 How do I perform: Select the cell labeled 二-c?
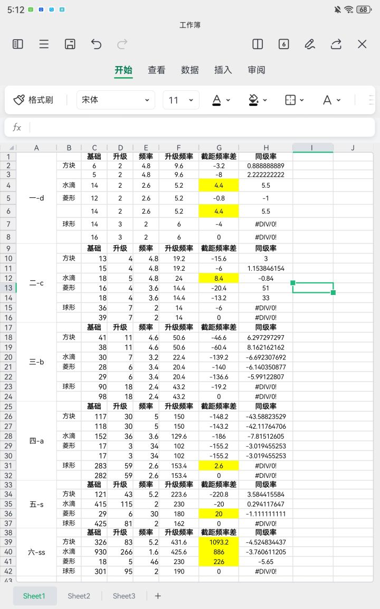point(36,283)
